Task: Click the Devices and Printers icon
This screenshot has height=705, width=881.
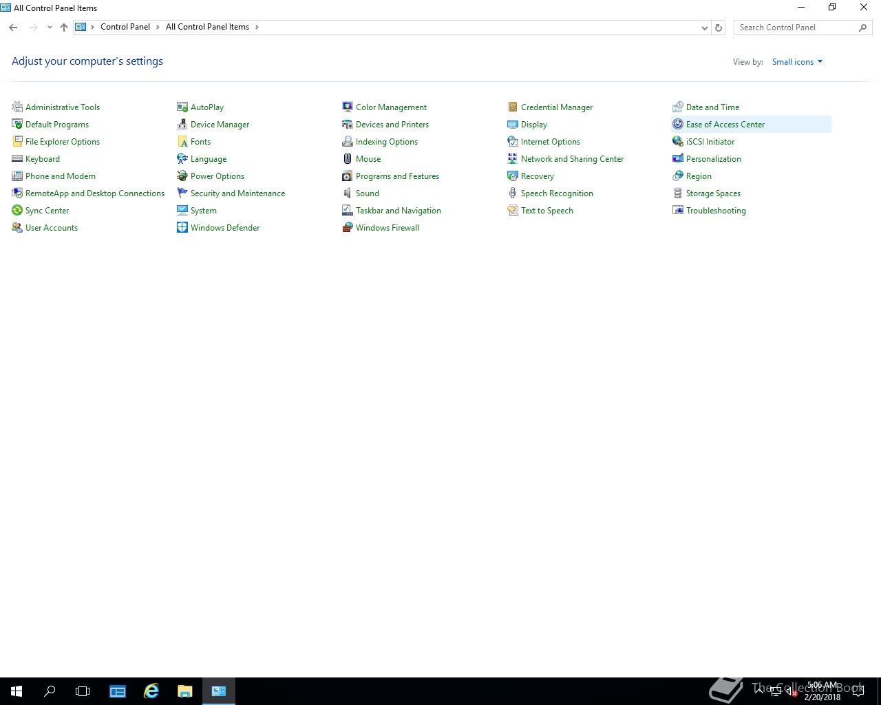Action: 348,124
